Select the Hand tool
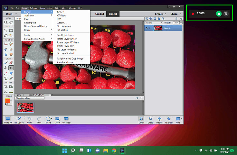The image size is (237, 155). click(11, 22)
